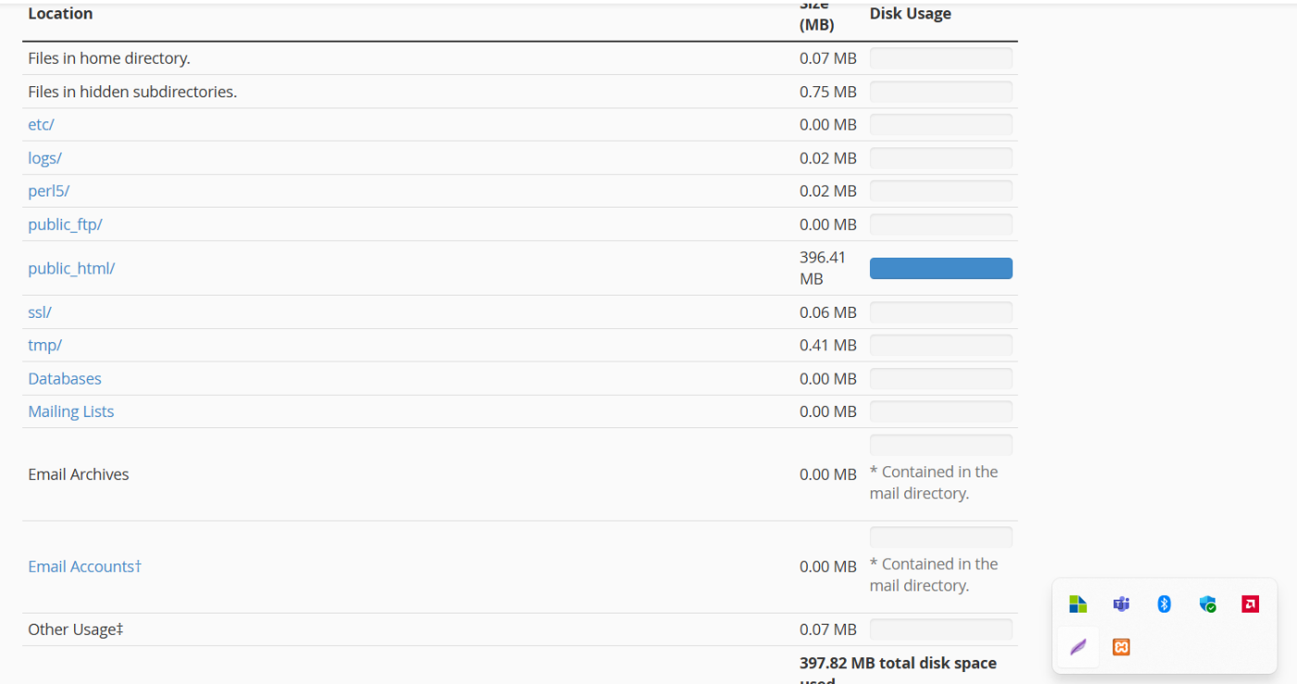Open the logs/ directory link

point(44,158)
